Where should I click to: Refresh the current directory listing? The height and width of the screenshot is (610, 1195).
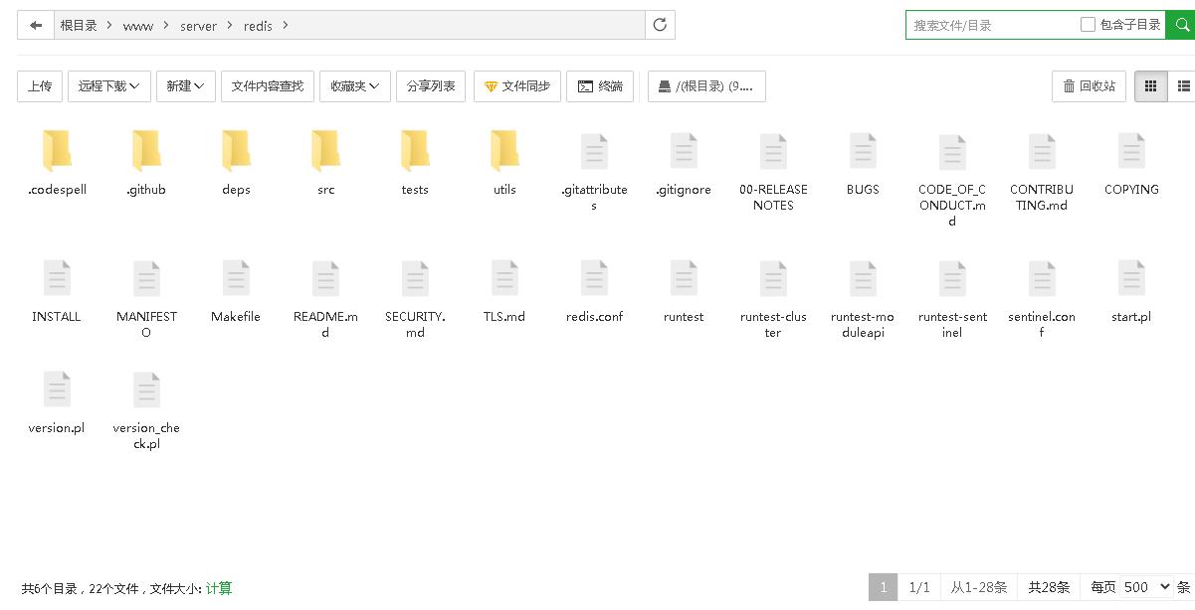tap(660, 25)
